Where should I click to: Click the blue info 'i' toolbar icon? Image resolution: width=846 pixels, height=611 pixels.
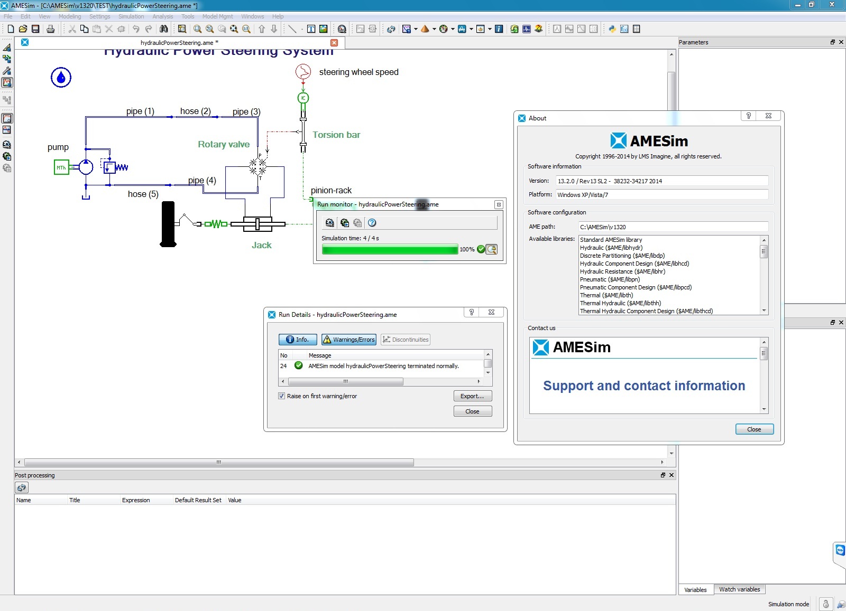(499, 29)
